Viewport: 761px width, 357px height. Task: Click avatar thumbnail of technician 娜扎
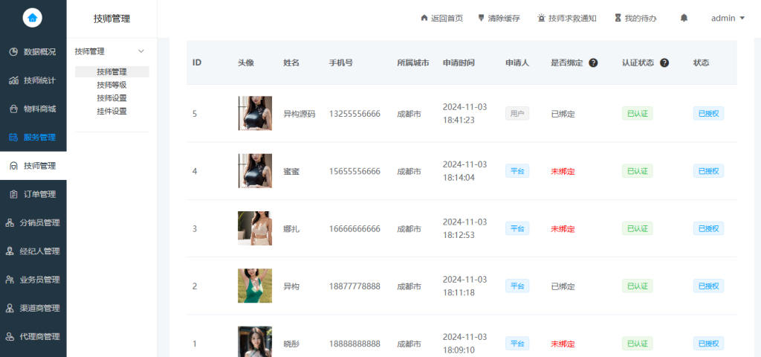[254, 228]
